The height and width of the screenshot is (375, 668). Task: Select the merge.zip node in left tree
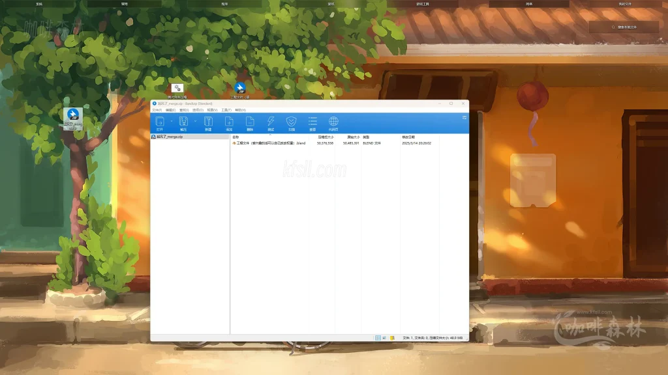click(x=169, y=137)
